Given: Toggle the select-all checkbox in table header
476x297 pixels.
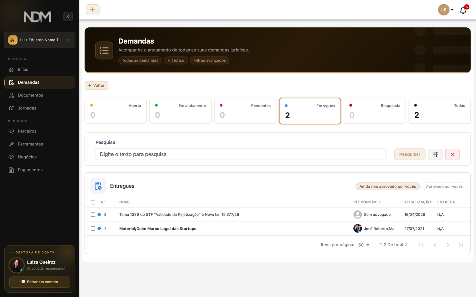Looking at the screenshot, I should click(93, 202).
